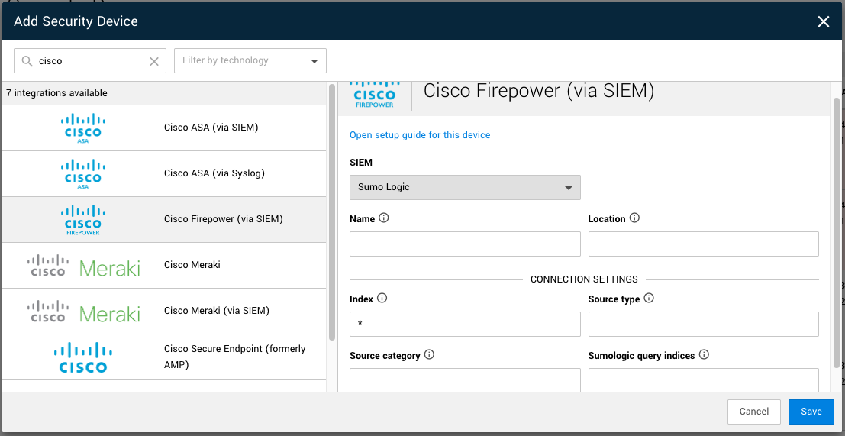Select Cisco ASA (via Syslog) integration

pyautogui.click(x=164, y=174)
